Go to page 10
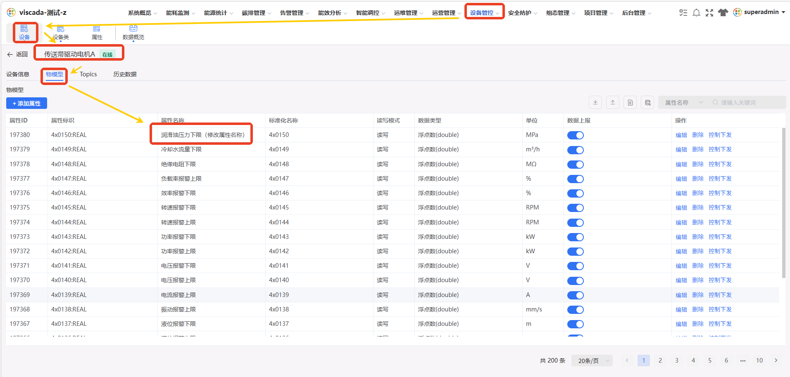 coord(759,361)
